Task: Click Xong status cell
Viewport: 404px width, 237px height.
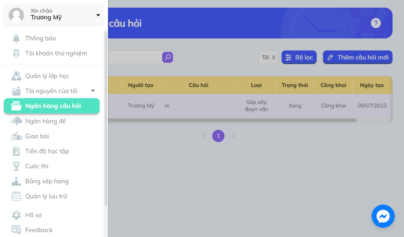Action: 295,106
